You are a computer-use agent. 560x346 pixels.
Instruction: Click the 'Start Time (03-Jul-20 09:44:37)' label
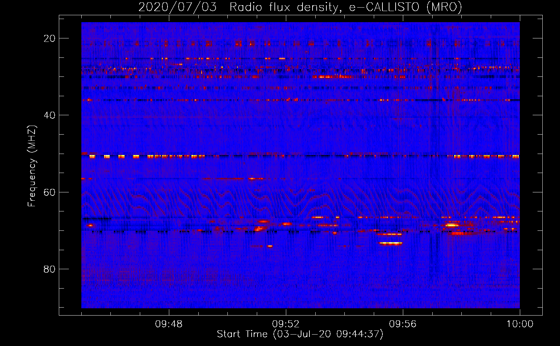point(300,334)
